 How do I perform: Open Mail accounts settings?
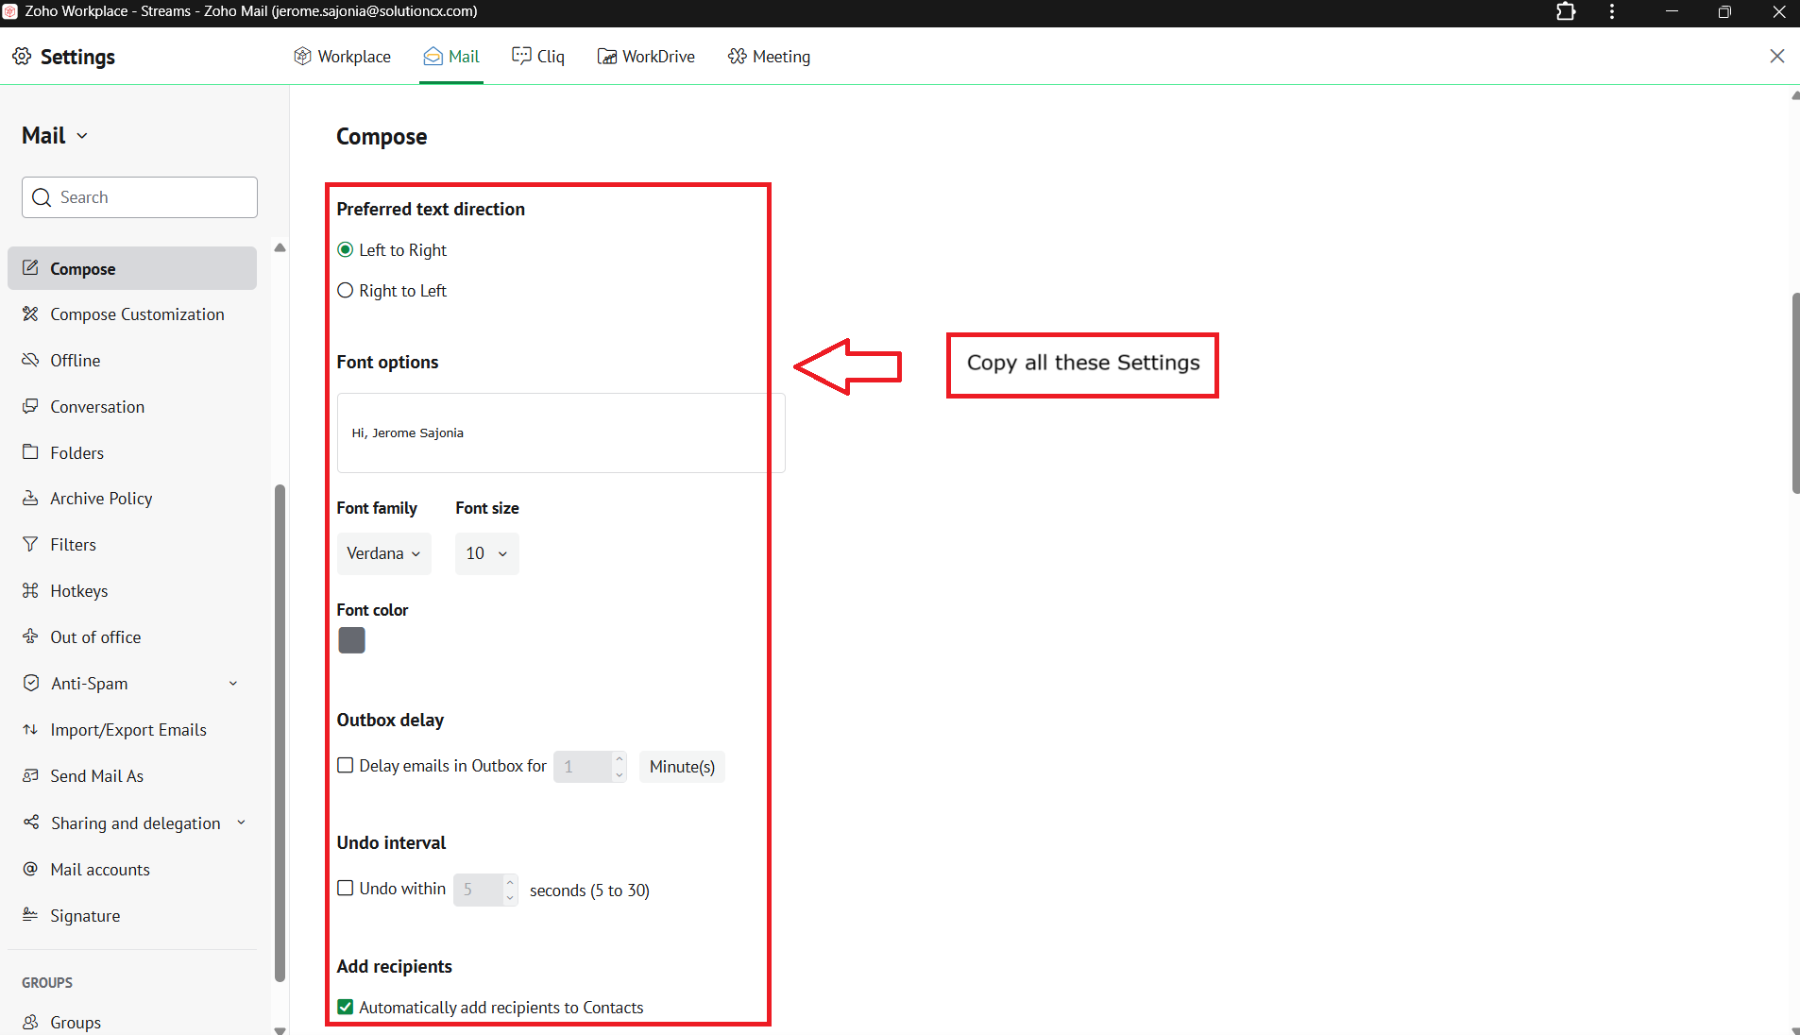[100, 870]
